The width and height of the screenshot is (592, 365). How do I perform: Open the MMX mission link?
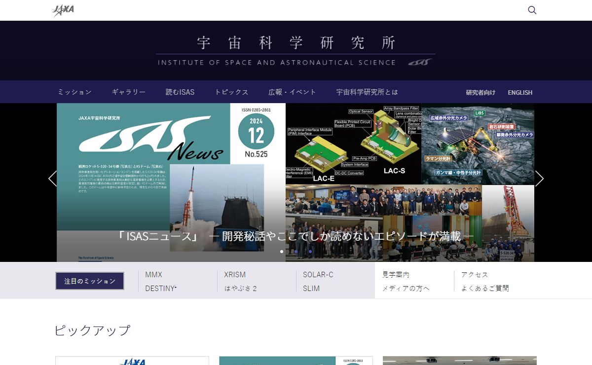(x=153, y=275)
